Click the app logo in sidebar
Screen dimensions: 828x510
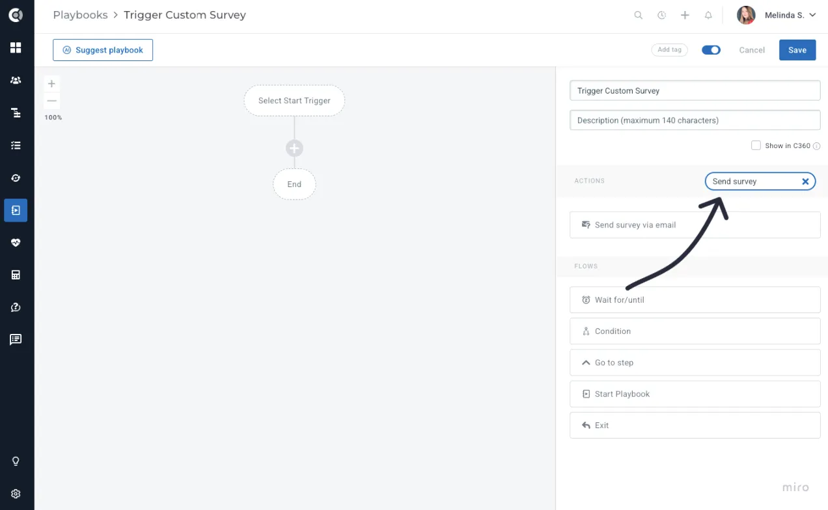(16, 15)
